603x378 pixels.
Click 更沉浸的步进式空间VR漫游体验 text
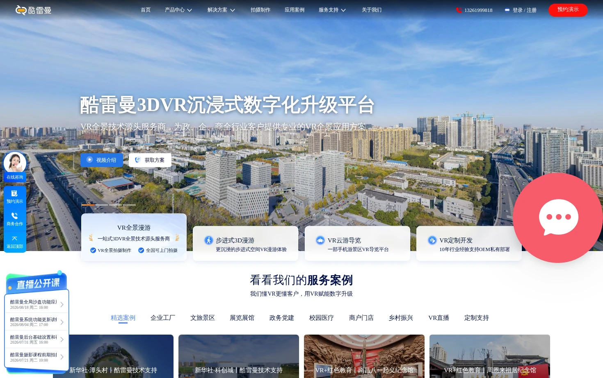251,249
